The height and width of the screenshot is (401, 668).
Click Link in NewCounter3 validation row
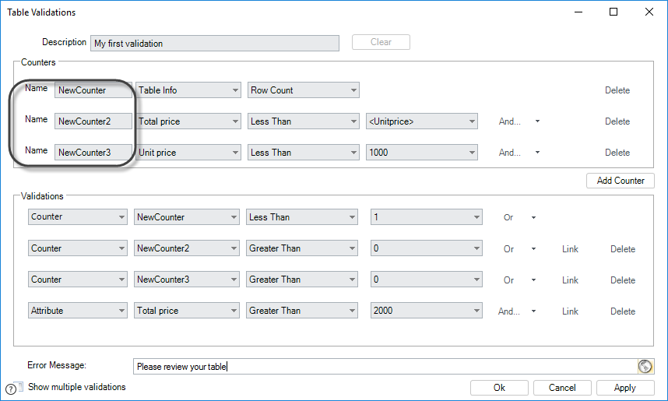pyautogui.click(x=570, y=280)
